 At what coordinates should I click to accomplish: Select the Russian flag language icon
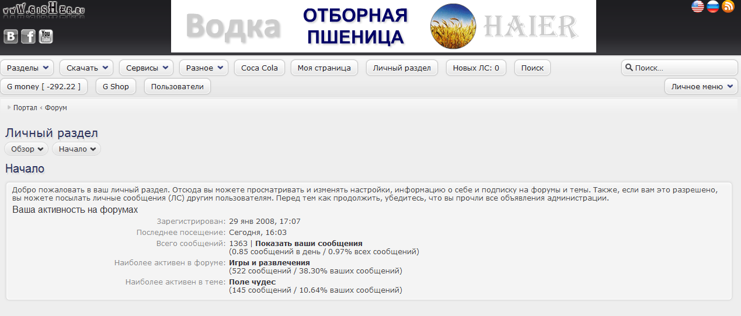712,6
